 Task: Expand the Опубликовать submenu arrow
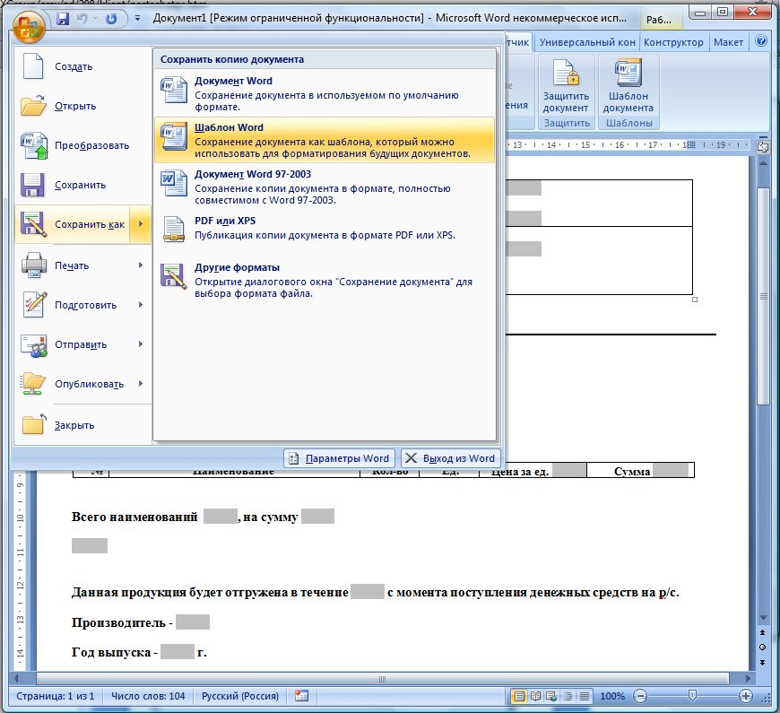coord(141,384)
